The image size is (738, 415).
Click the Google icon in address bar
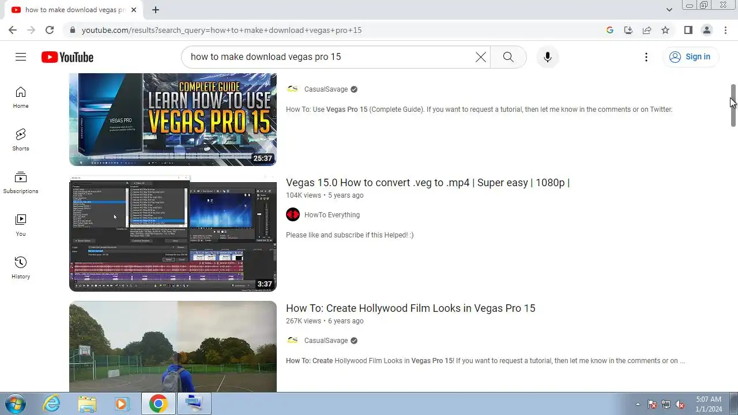click(610, 30)
